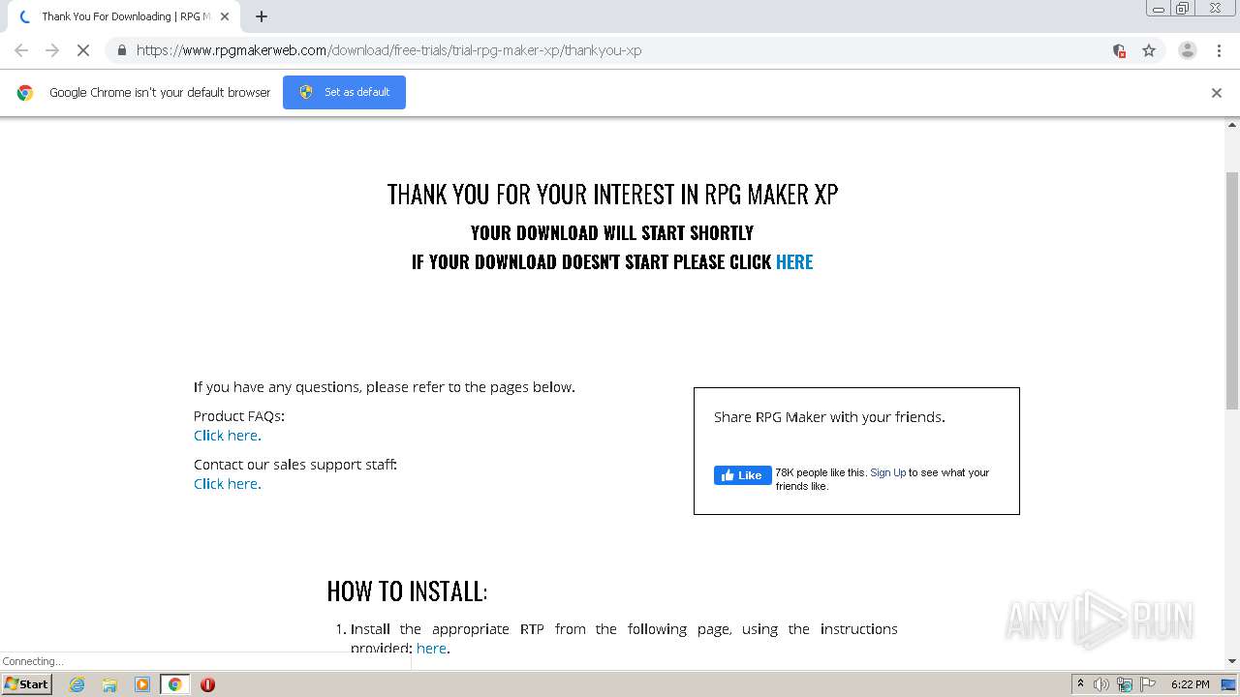Open the volume speaker tray icon
Screen dimensions: 1240x697
pos(1101,684)
